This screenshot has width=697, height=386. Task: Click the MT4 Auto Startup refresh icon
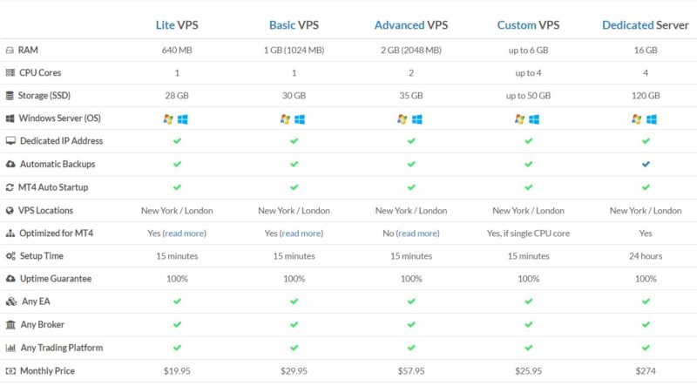(10, 187)
